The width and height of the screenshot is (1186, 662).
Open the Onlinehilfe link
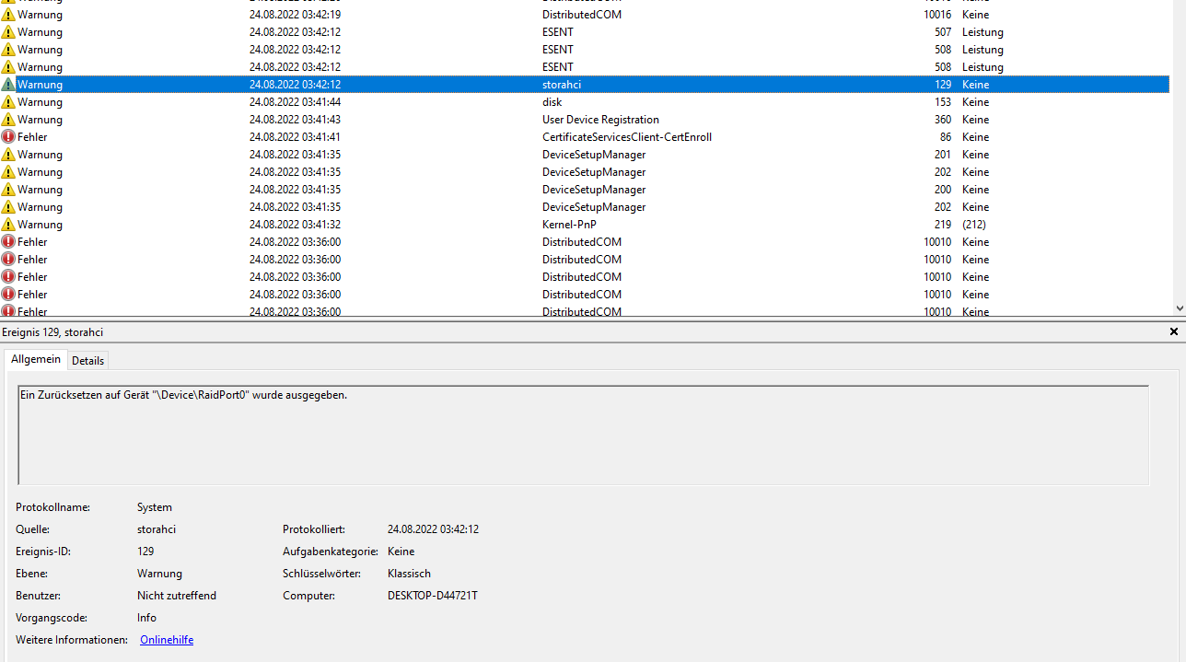[166, 639]
